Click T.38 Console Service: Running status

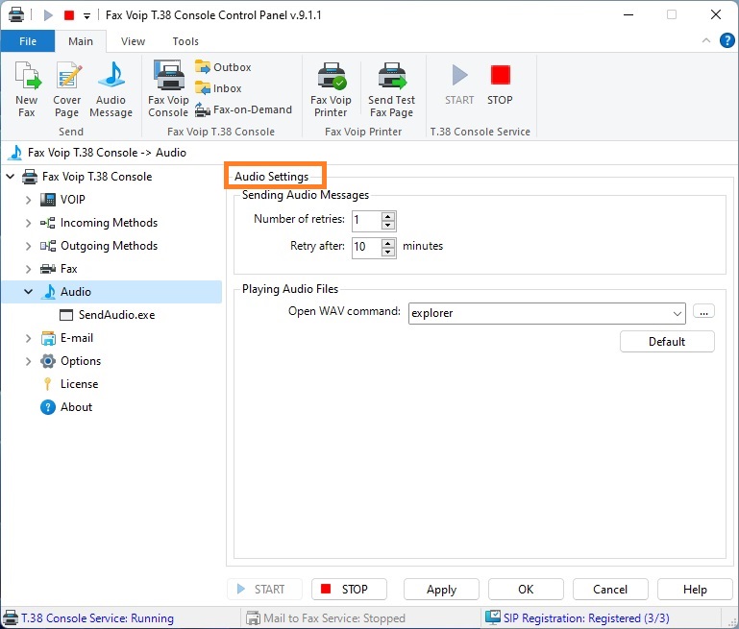(x=97, y=618)
